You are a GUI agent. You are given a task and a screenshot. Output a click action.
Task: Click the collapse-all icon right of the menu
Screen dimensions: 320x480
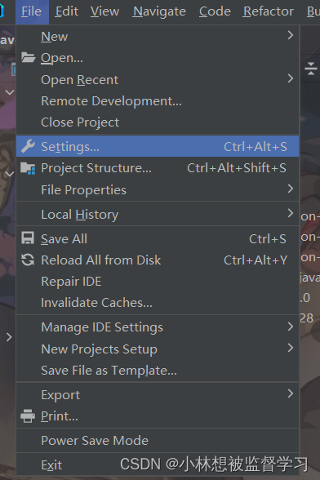[311, 69]
